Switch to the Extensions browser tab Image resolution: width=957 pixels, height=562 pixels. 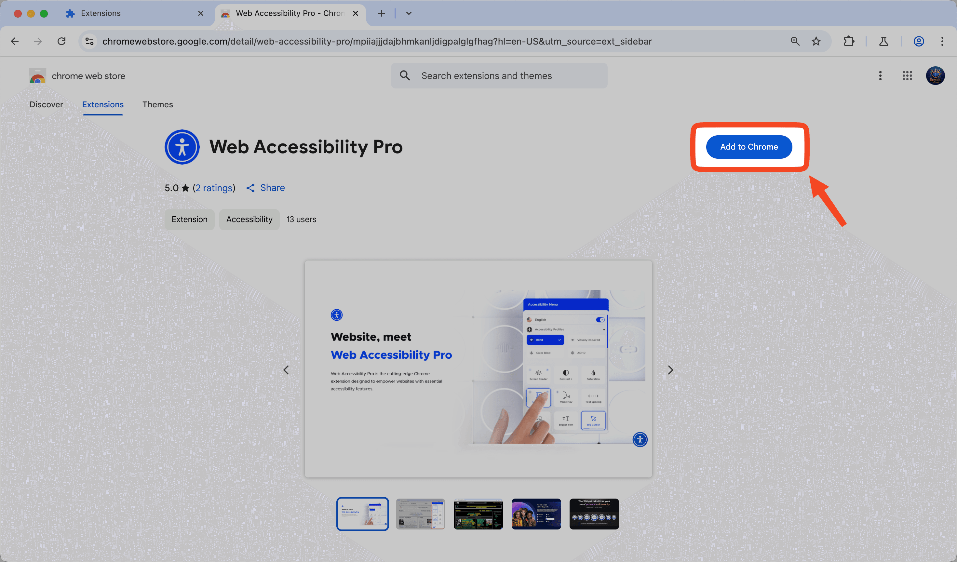click(x=133, y=14)
